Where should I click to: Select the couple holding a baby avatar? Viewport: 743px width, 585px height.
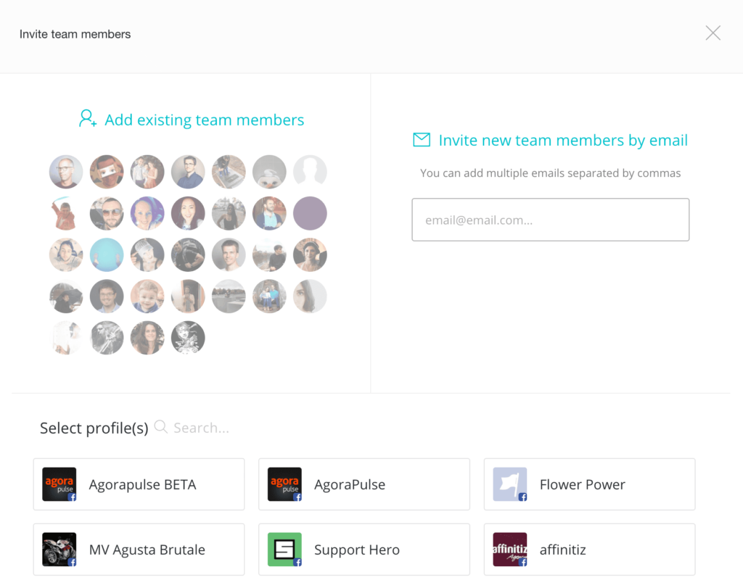[147, 172]
